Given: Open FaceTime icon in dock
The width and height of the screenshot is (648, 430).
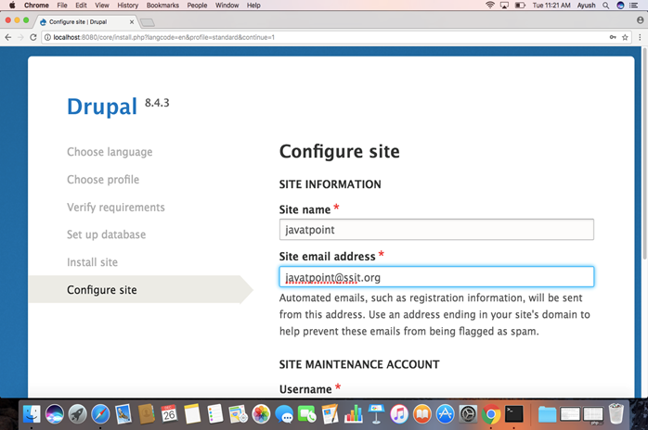Looking at the screenshot, I should 307,414.
